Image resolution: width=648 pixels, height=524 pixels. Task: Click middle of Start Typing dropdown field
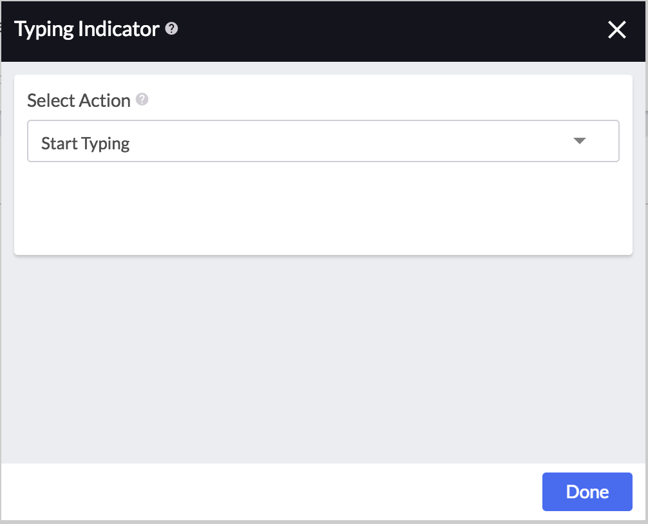[x=323, y=141]
